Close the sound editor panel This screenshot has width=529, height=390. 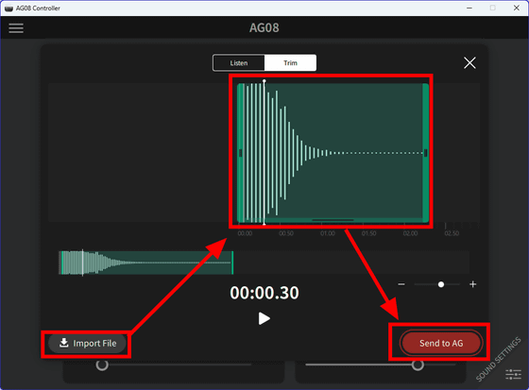[469, 62]
